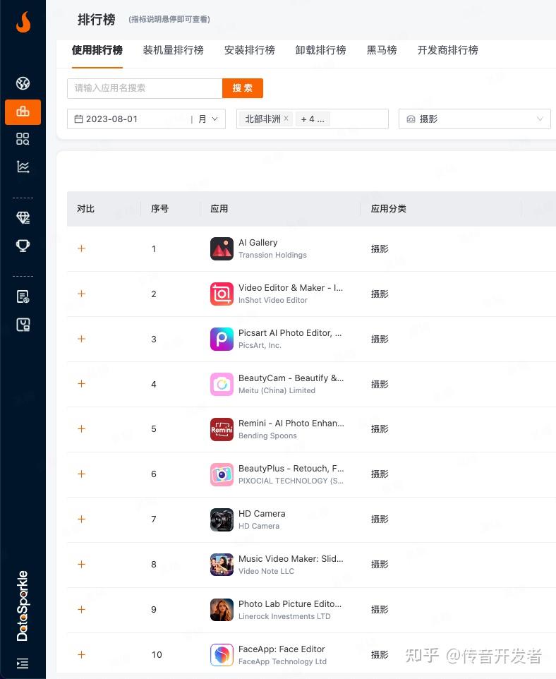Click the Music Video Maker app icon
The image size is (556, 679).
tap(222, 565)
